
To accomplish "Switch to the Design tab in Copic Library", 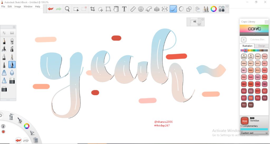I will pos(262,46).
